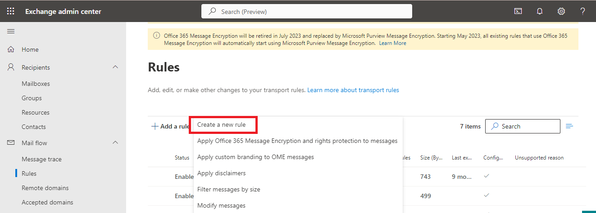Screen dimensions: 596x213
Task: Open the app launcher waffle icon
Action: 10,11
